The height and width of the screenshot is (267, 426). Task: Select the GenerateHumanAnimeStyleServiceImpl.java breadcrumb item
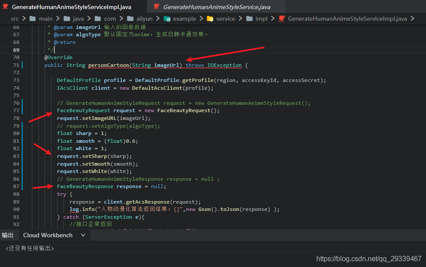coord(347,19)
